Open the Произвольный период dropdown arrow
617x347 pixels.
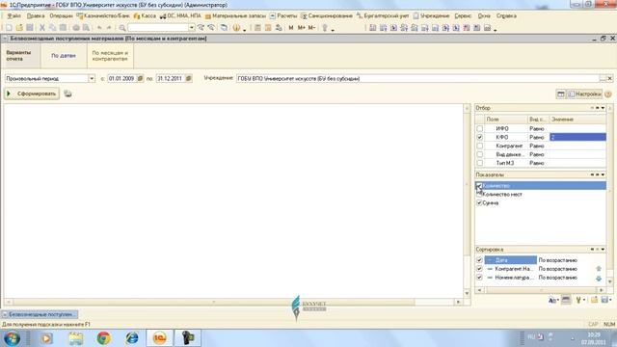[92, 79]
